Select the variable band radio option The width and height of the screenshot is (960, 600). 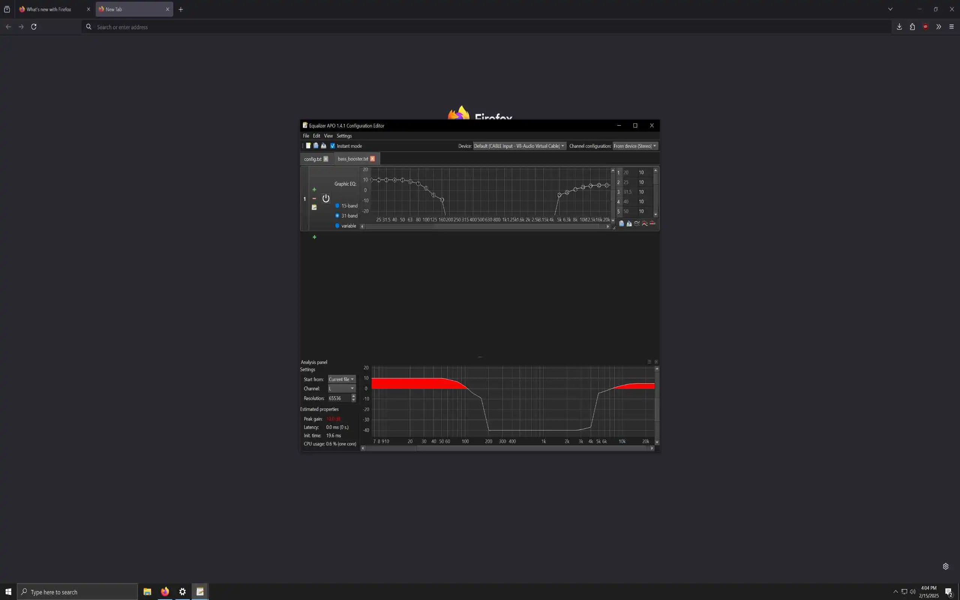pyautogui.click(x=337, y=226)
